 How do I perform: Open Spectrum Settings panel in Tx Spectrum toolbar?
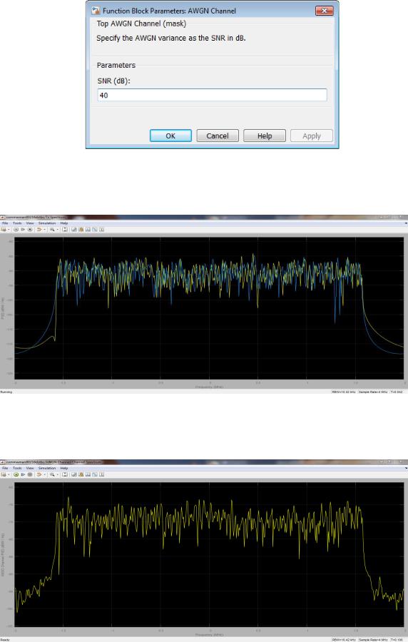click(74, 230)
